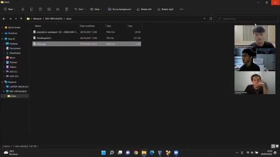This screenshot has width=280, height=157.
Task: Copy the selected file
Action: (31, 9)
